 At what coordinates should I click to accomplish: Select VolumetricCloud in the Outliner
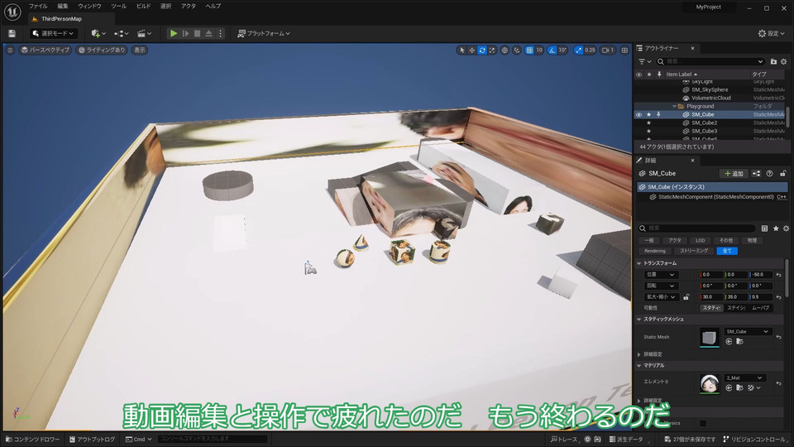tap(711, 98)
